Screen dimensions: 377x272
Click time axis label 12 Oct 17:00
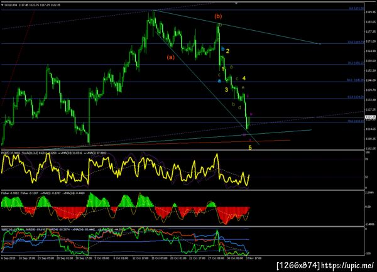click(x=140, y=258)
